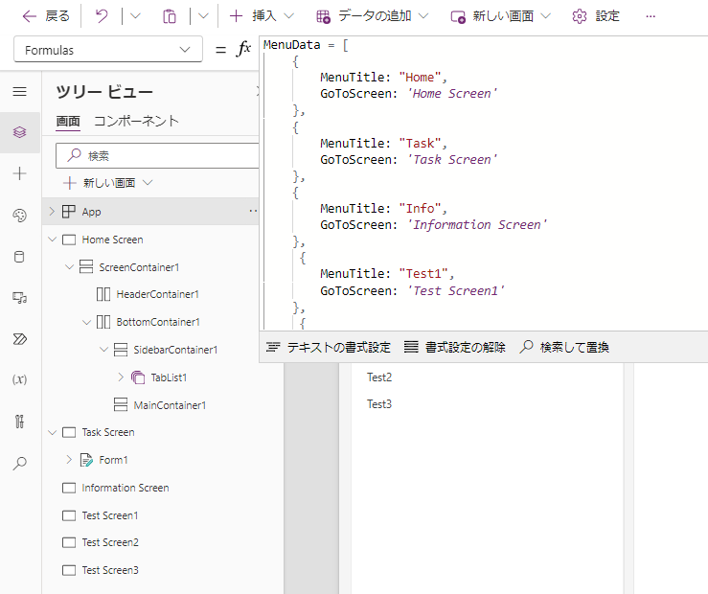The image size is (708, 594).
Task: Collapse the ScreenContainer1 node
Action: pyautogui.click(x=70, y=266)
